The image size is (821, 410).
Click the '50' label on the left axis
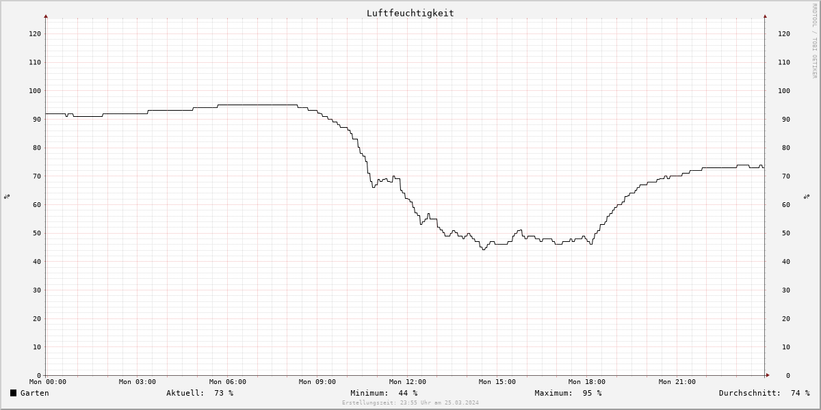pos(37,233)
